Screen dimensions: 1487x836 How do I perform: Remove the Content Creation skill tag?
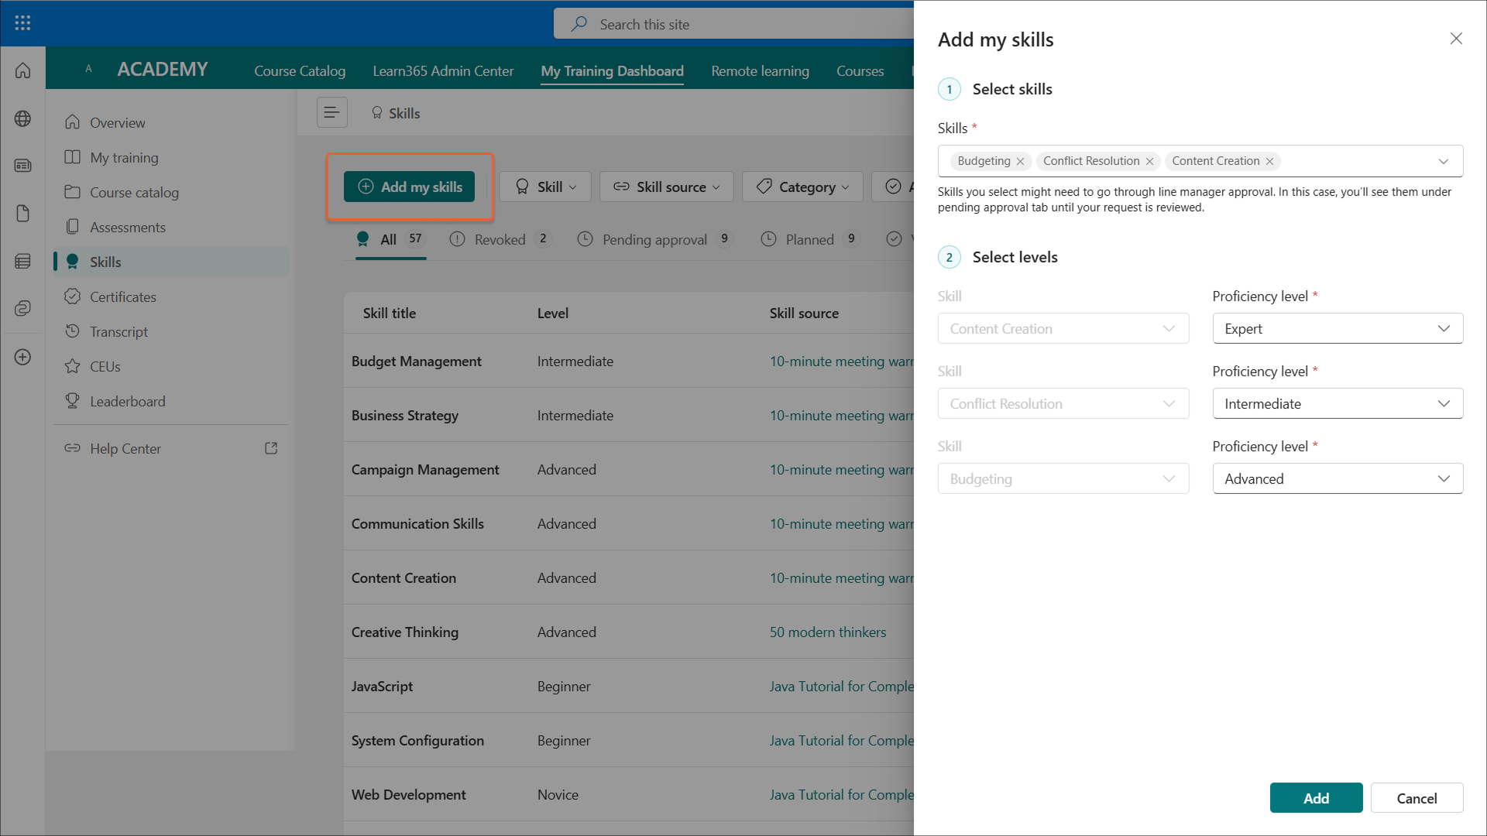coord(1269,161)
